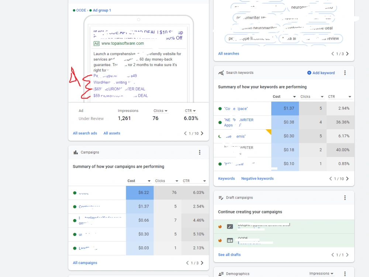
Task: Open Keywords link in Search keywords card
Action: [x=227, y=178]
